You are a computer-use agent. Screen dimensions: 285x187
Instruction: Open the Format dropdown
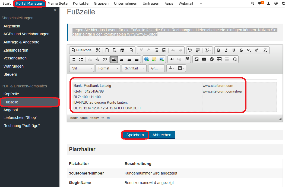[x=108, y=68]
